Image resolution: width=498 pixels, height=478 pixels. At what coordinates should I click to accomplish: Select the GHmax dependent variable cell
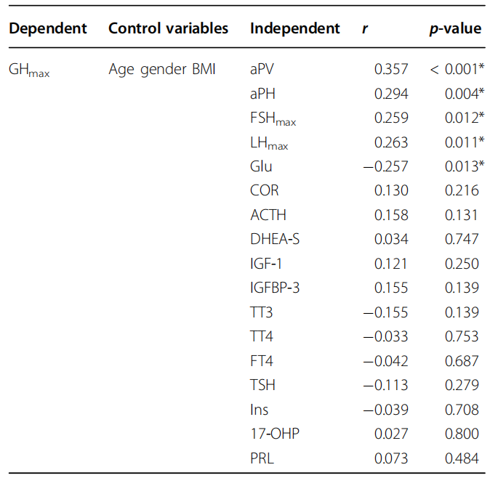tap(29, 70)
